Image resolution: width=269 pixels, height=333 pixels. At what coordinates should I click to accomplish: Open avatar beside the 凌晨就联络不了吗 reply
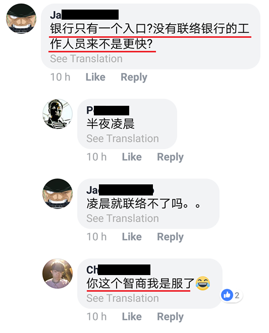coord(58,193)
